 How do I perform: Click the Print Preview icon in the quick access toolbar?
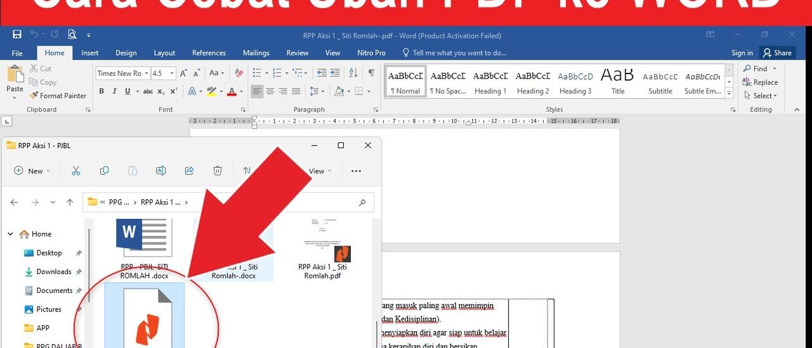pos(72,34)
